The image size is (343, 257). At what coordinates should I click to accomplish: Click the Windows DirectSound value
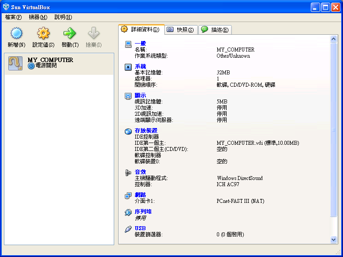tap(240, 178)
